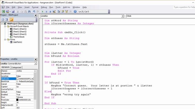Open the Help menu
195x109 pixels.
(85, 7)
